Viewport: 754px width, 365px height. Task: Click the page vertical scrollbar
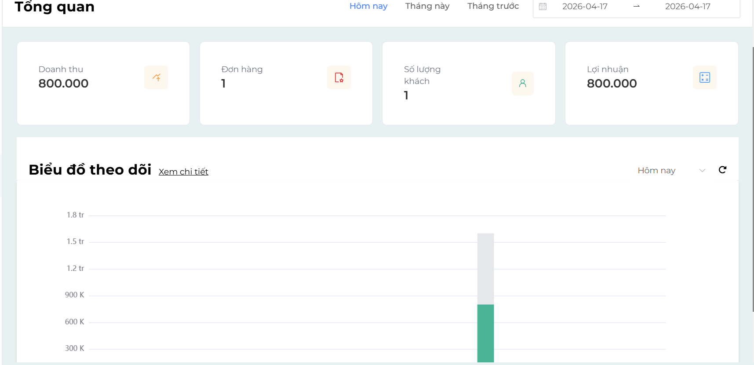click(753, 176)
